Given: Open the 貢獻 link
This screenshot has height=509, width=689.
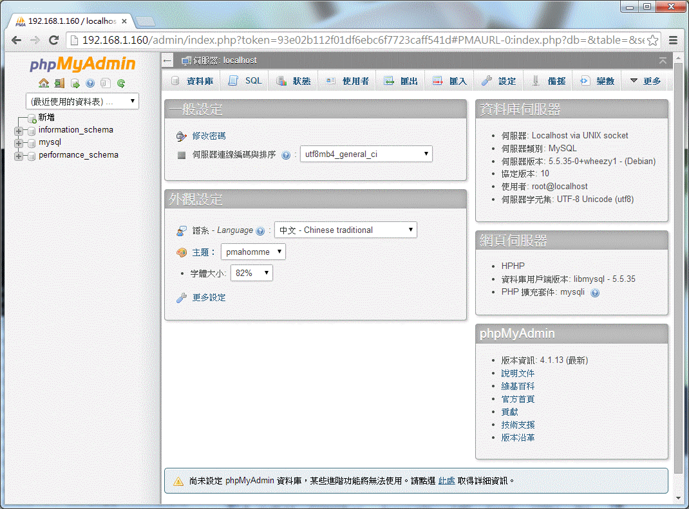Looking at the screenshot, I should 510,412.
